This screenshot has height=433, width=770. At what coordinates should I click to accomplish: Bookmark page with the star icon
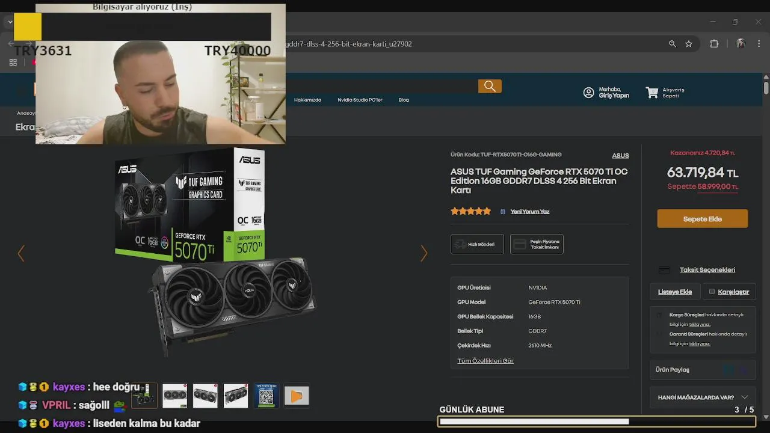[x=689, y=44]
